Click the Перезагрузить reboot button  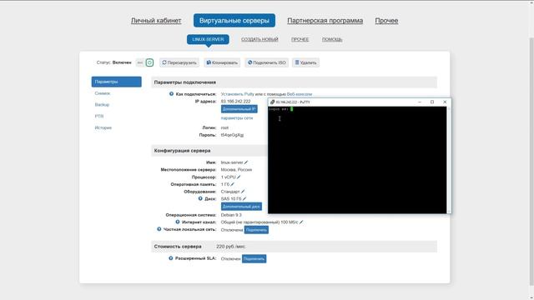tap(179, 62)
